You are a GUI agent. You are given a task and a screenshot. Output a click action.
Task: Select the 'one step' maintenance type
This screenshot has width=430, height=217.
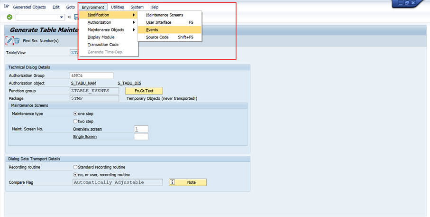(x=75, y=114)
